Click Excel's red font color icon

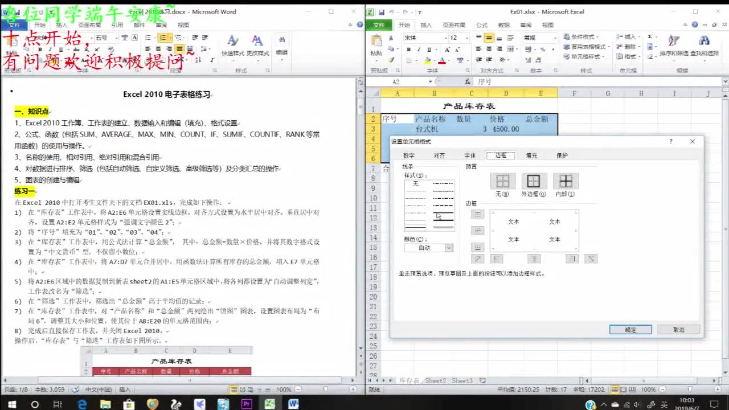point(442,60)
